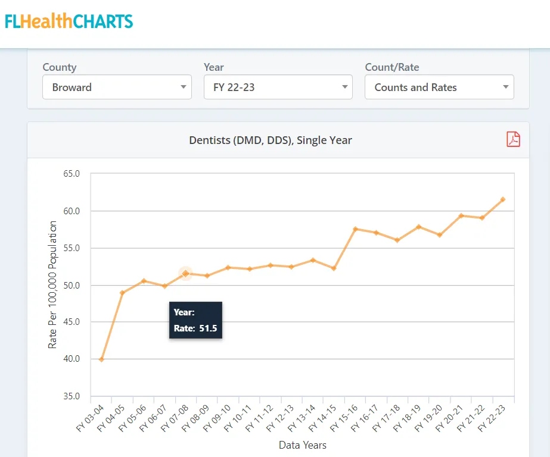Open the Year dropdown showing FY 22-23
The height and width of the screenshot is (457, 550).
(278, 87)
